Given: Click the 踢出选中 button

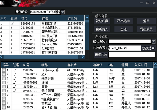Looking at the screenshot, I should pos(124,21).
